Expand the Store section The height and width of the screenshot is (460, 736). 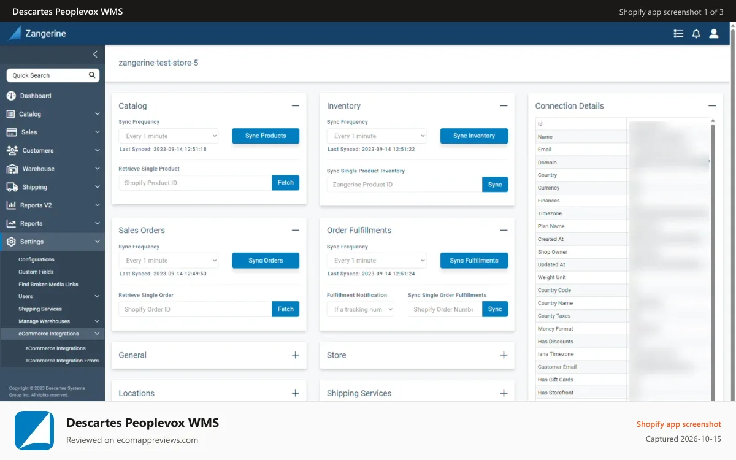coord(504,355)
